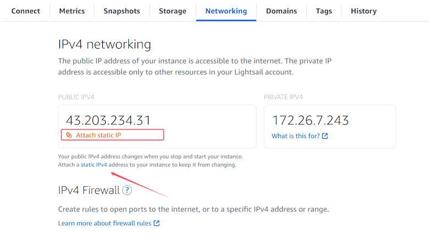Click the 'IPv4 networking' page heading
The width and height of the screenshot is (429, 234).
tap(105, 44)
